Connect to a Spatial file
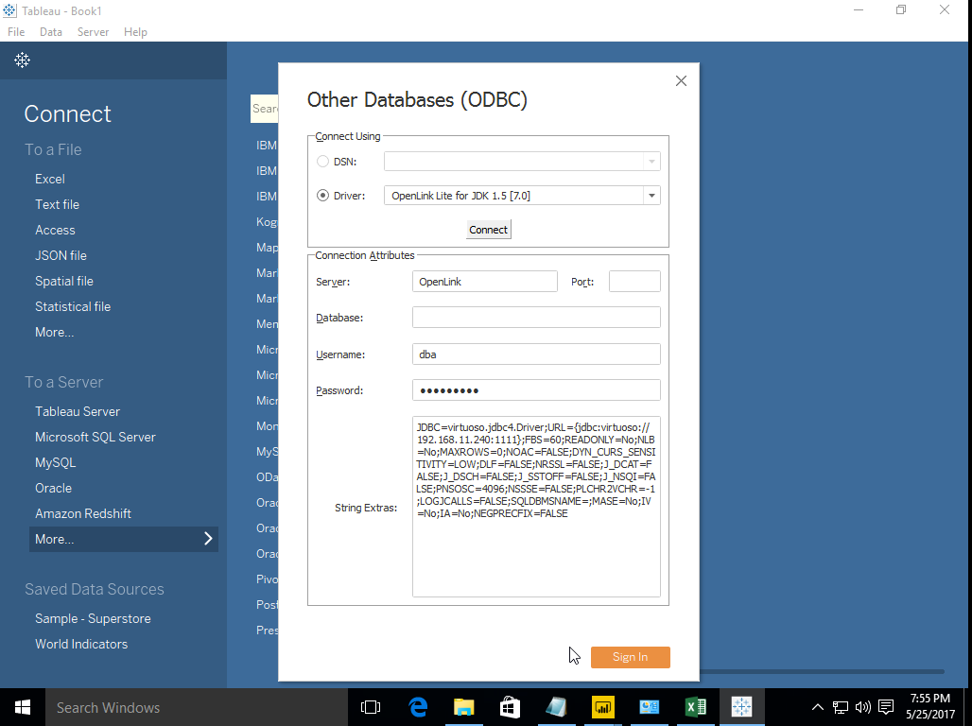This screenshot has width=972, height=726. 64,281
